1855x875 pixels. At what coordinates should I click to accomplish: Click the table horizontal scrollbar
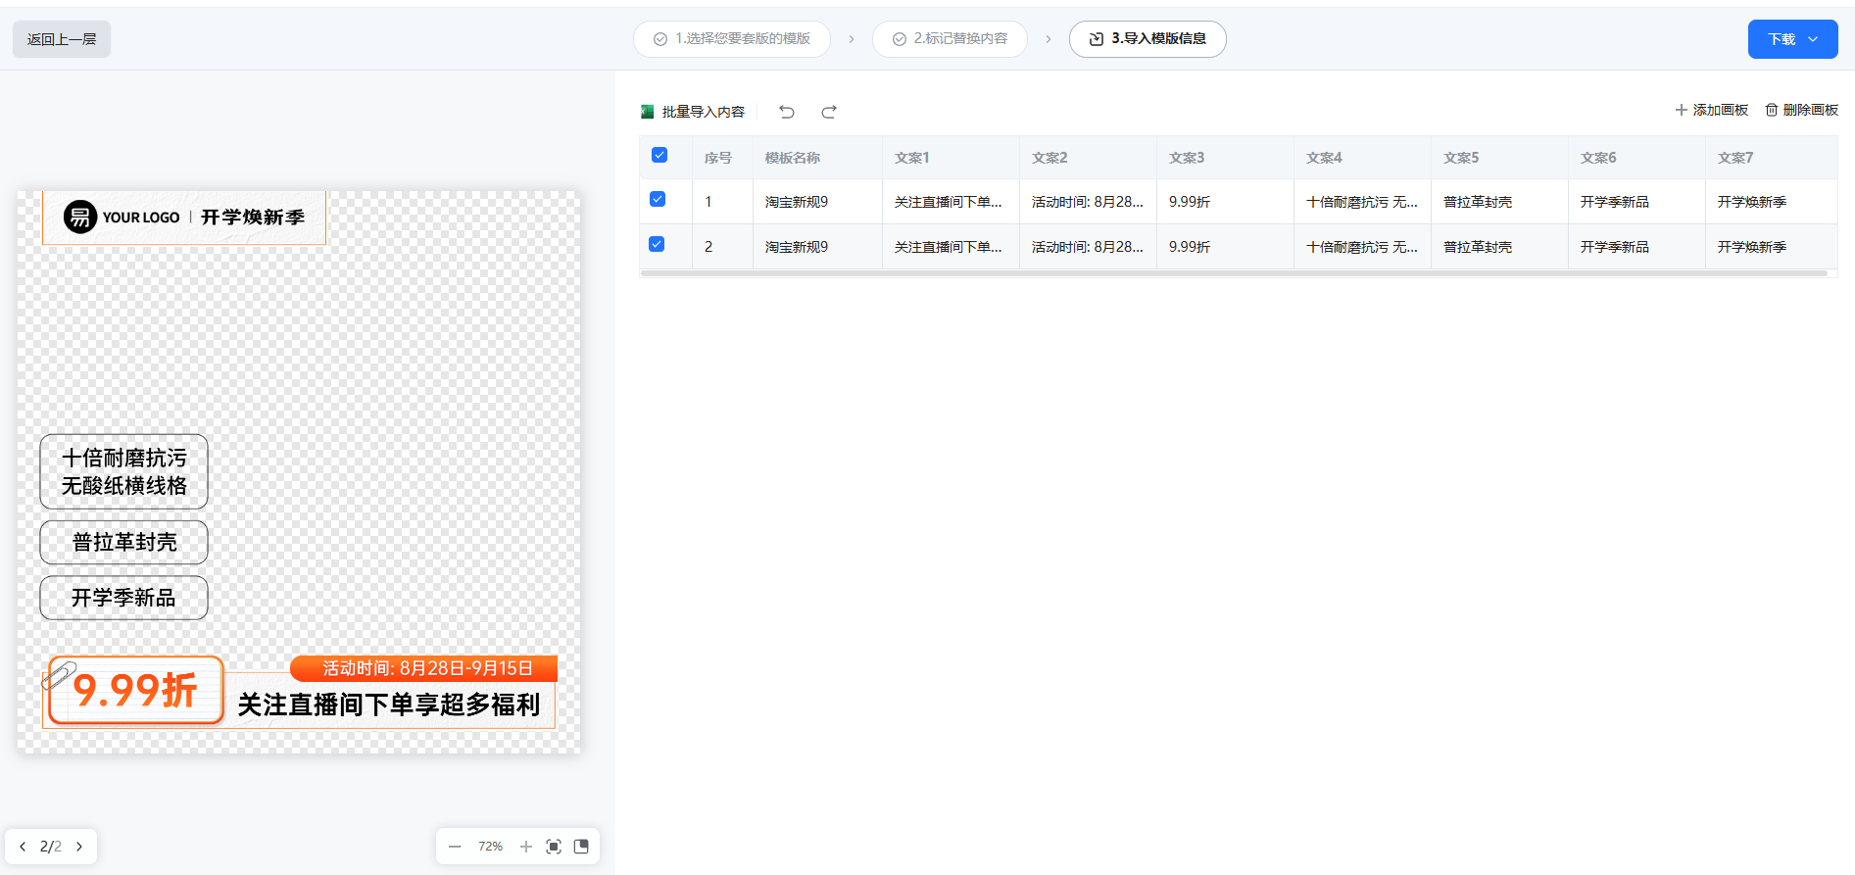[x=1233, y=274]
